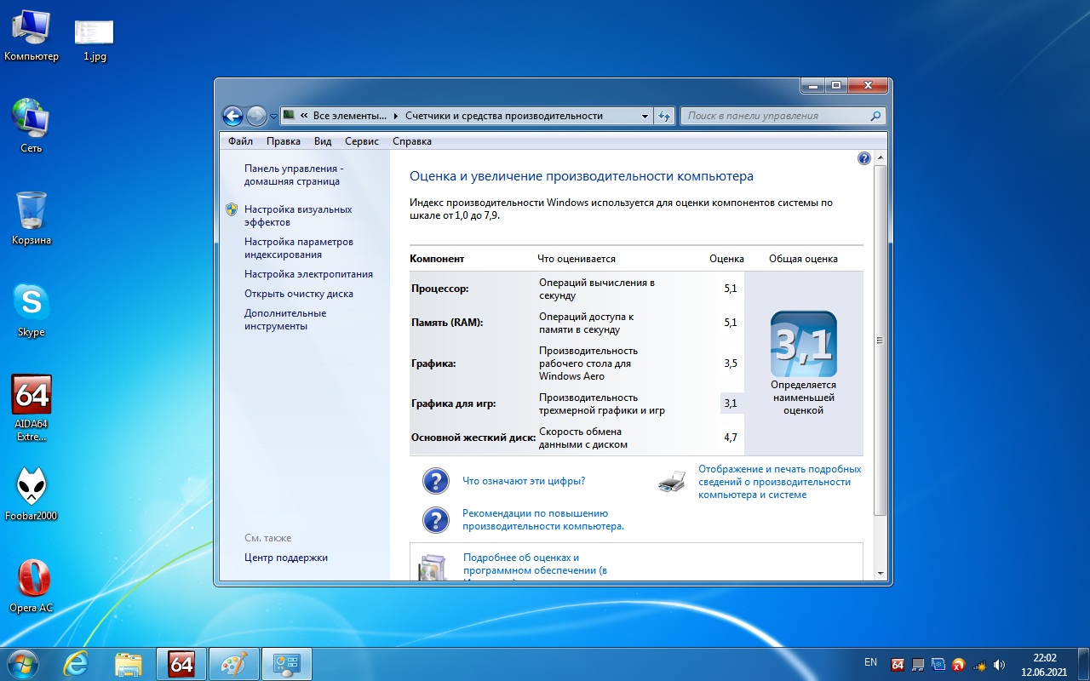Viewport: 1090px width, 681px height.
Task: Go to Панель управления домашняя страница
Action: click(294, 175)
